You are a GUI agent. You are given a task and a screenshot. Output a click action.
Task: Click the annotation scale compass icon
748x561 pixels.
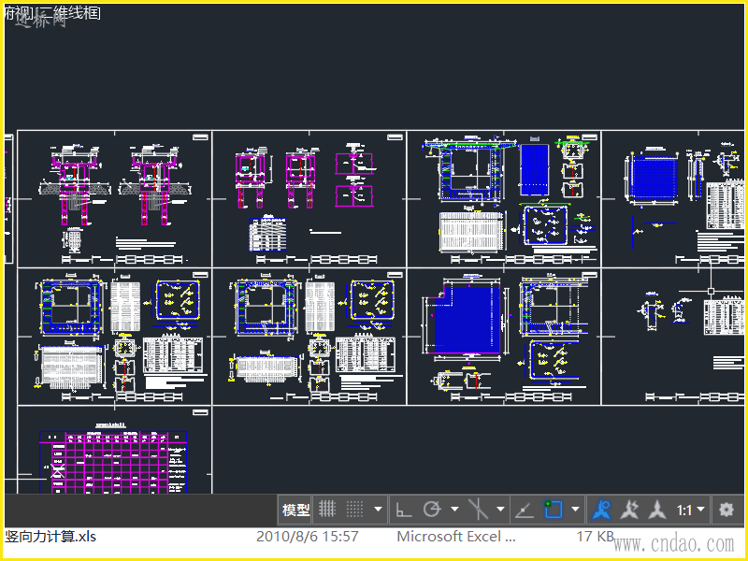pos(657,510)
